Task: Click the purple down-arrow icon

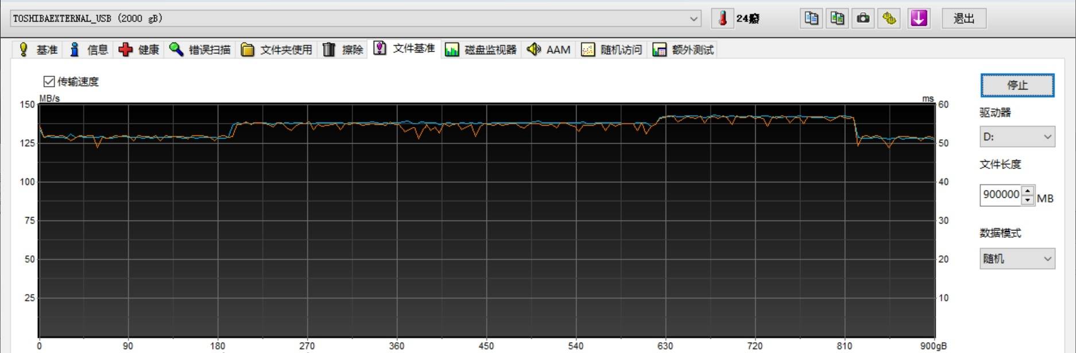Action: (919, 18)
